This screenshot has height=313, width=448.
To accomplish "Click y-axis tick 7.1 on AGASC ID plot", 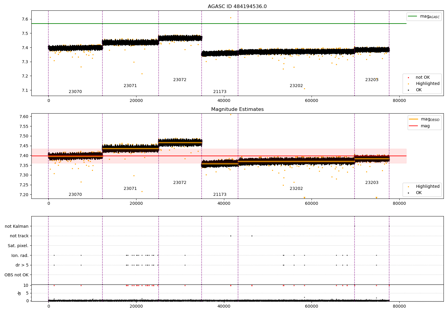I will click(25, 90).
